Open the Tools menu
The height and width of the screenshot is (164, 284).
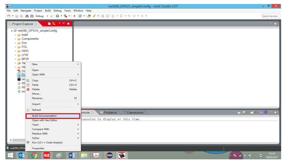67,11
